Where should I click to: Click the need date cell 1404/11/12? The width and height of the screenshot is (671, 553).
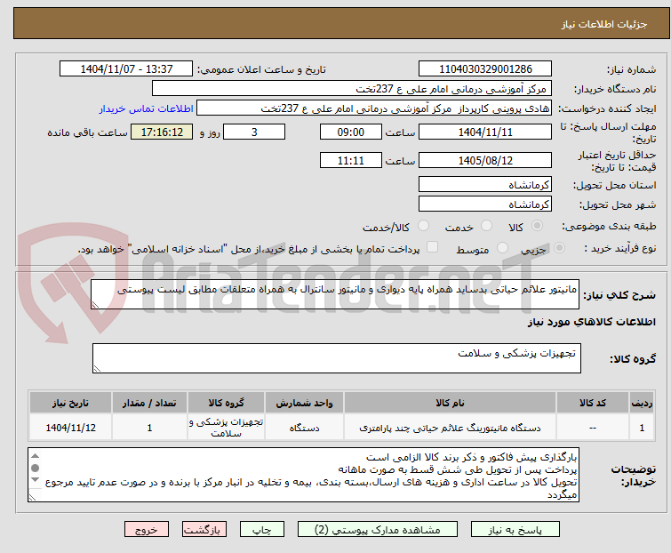70,427
